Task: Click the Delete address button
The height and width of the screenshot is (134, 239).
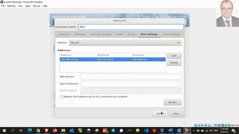Action: click(x=174, y=63)
